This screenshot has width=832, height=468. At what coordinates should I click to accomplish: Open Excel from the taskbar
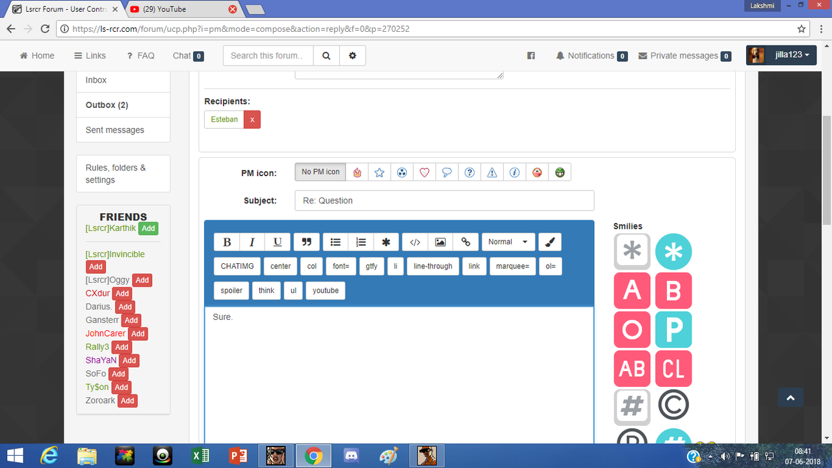200,456
